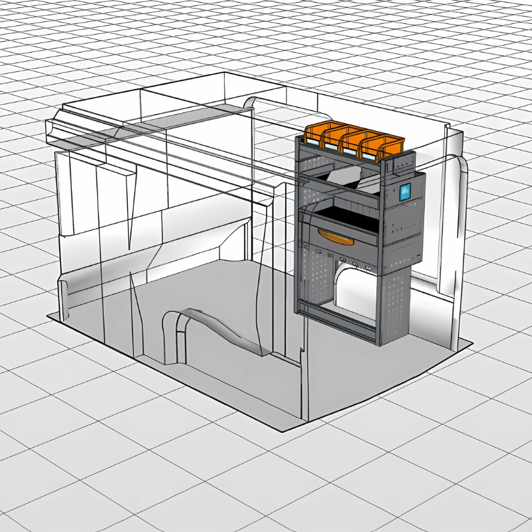
Task: Click the second orange bin from the left
Action: [336, 140]
